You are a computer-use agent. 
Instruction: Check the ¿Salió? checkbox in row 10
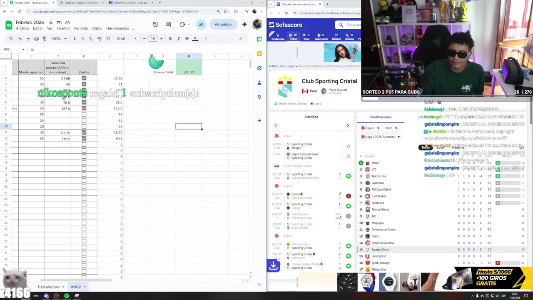[x=84, y=126]
